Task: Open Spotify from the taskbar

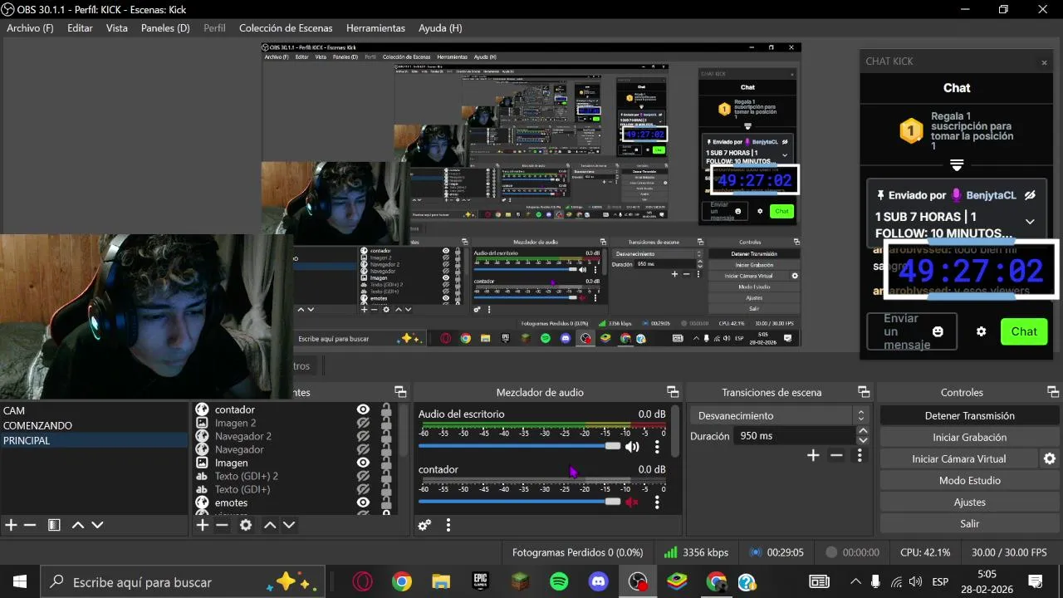Action: pyautogui.click(x=559, y=581)
